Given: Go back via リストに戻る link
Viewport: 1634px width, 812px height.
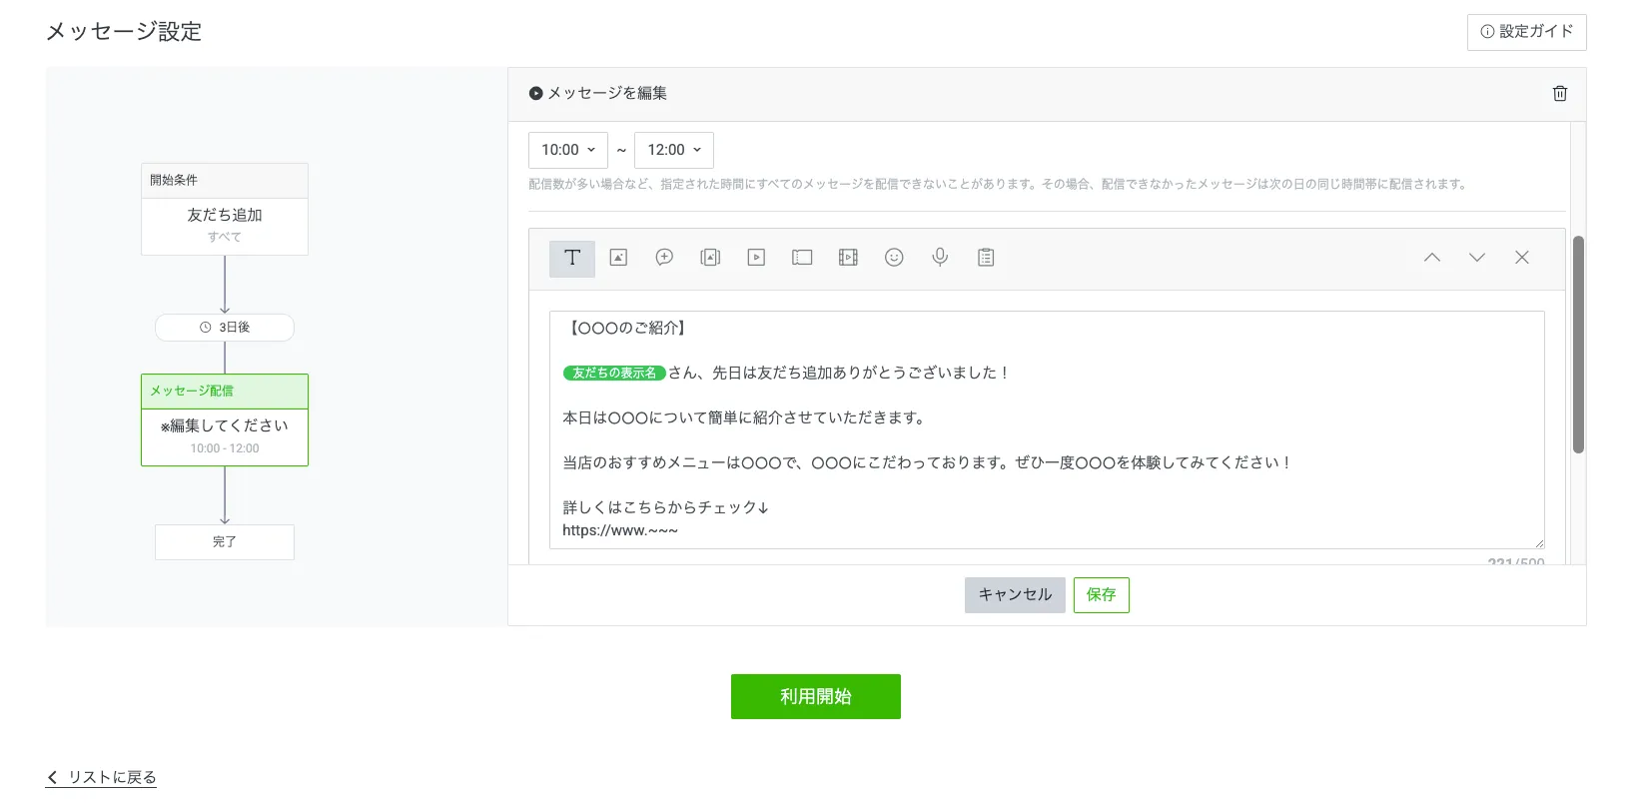Looking at the screenshot, I should click(101, 777).
